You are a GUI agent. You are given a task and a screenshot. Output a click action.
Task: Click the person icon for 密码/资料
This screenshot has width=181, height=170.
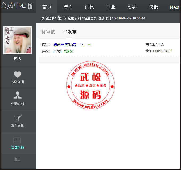point(17,95)
